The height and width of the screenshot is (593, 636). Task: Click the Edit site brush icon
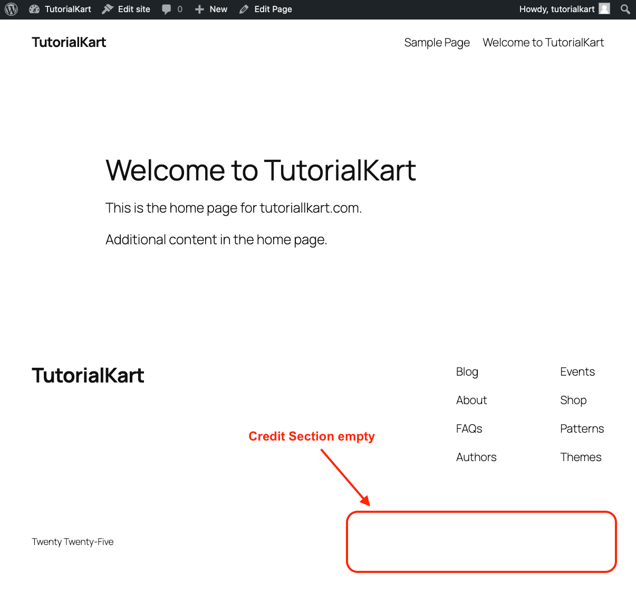108,9
